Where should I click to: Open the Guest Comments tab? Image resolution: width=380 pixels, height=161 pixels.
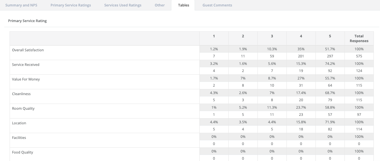click(x=217, y=5)
